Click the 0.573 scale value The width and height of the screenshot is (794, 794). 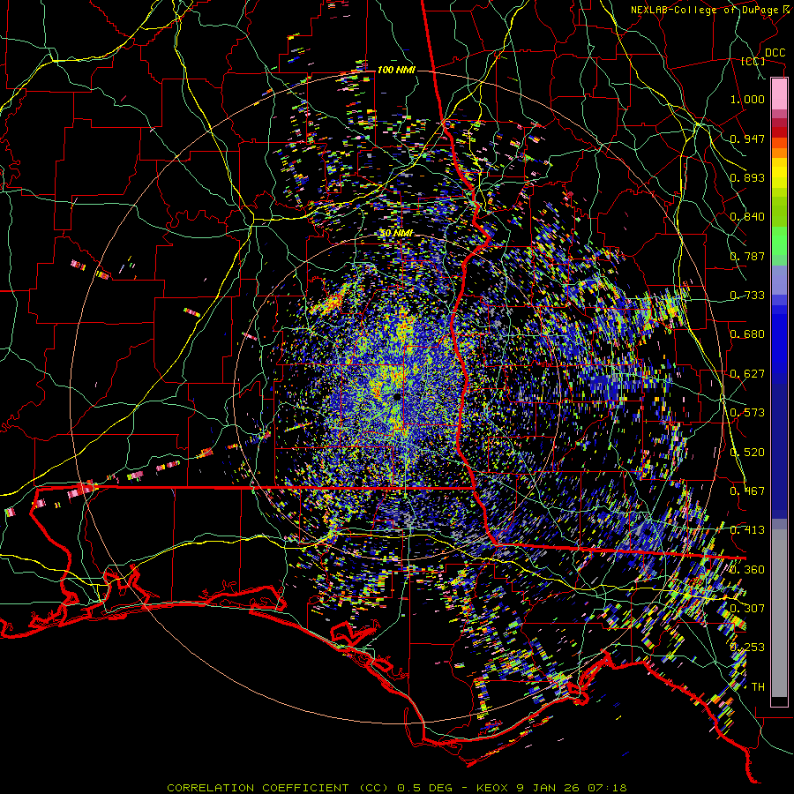[x=747, y=413]
